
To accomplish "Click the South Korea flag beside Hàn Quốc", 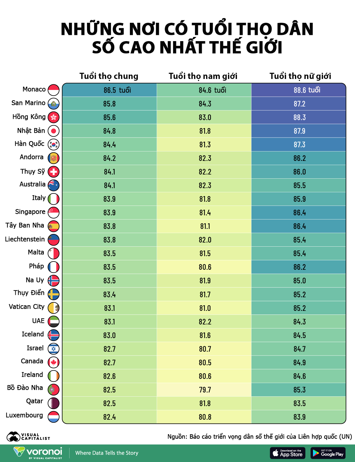I will click(x=54, y=144).
